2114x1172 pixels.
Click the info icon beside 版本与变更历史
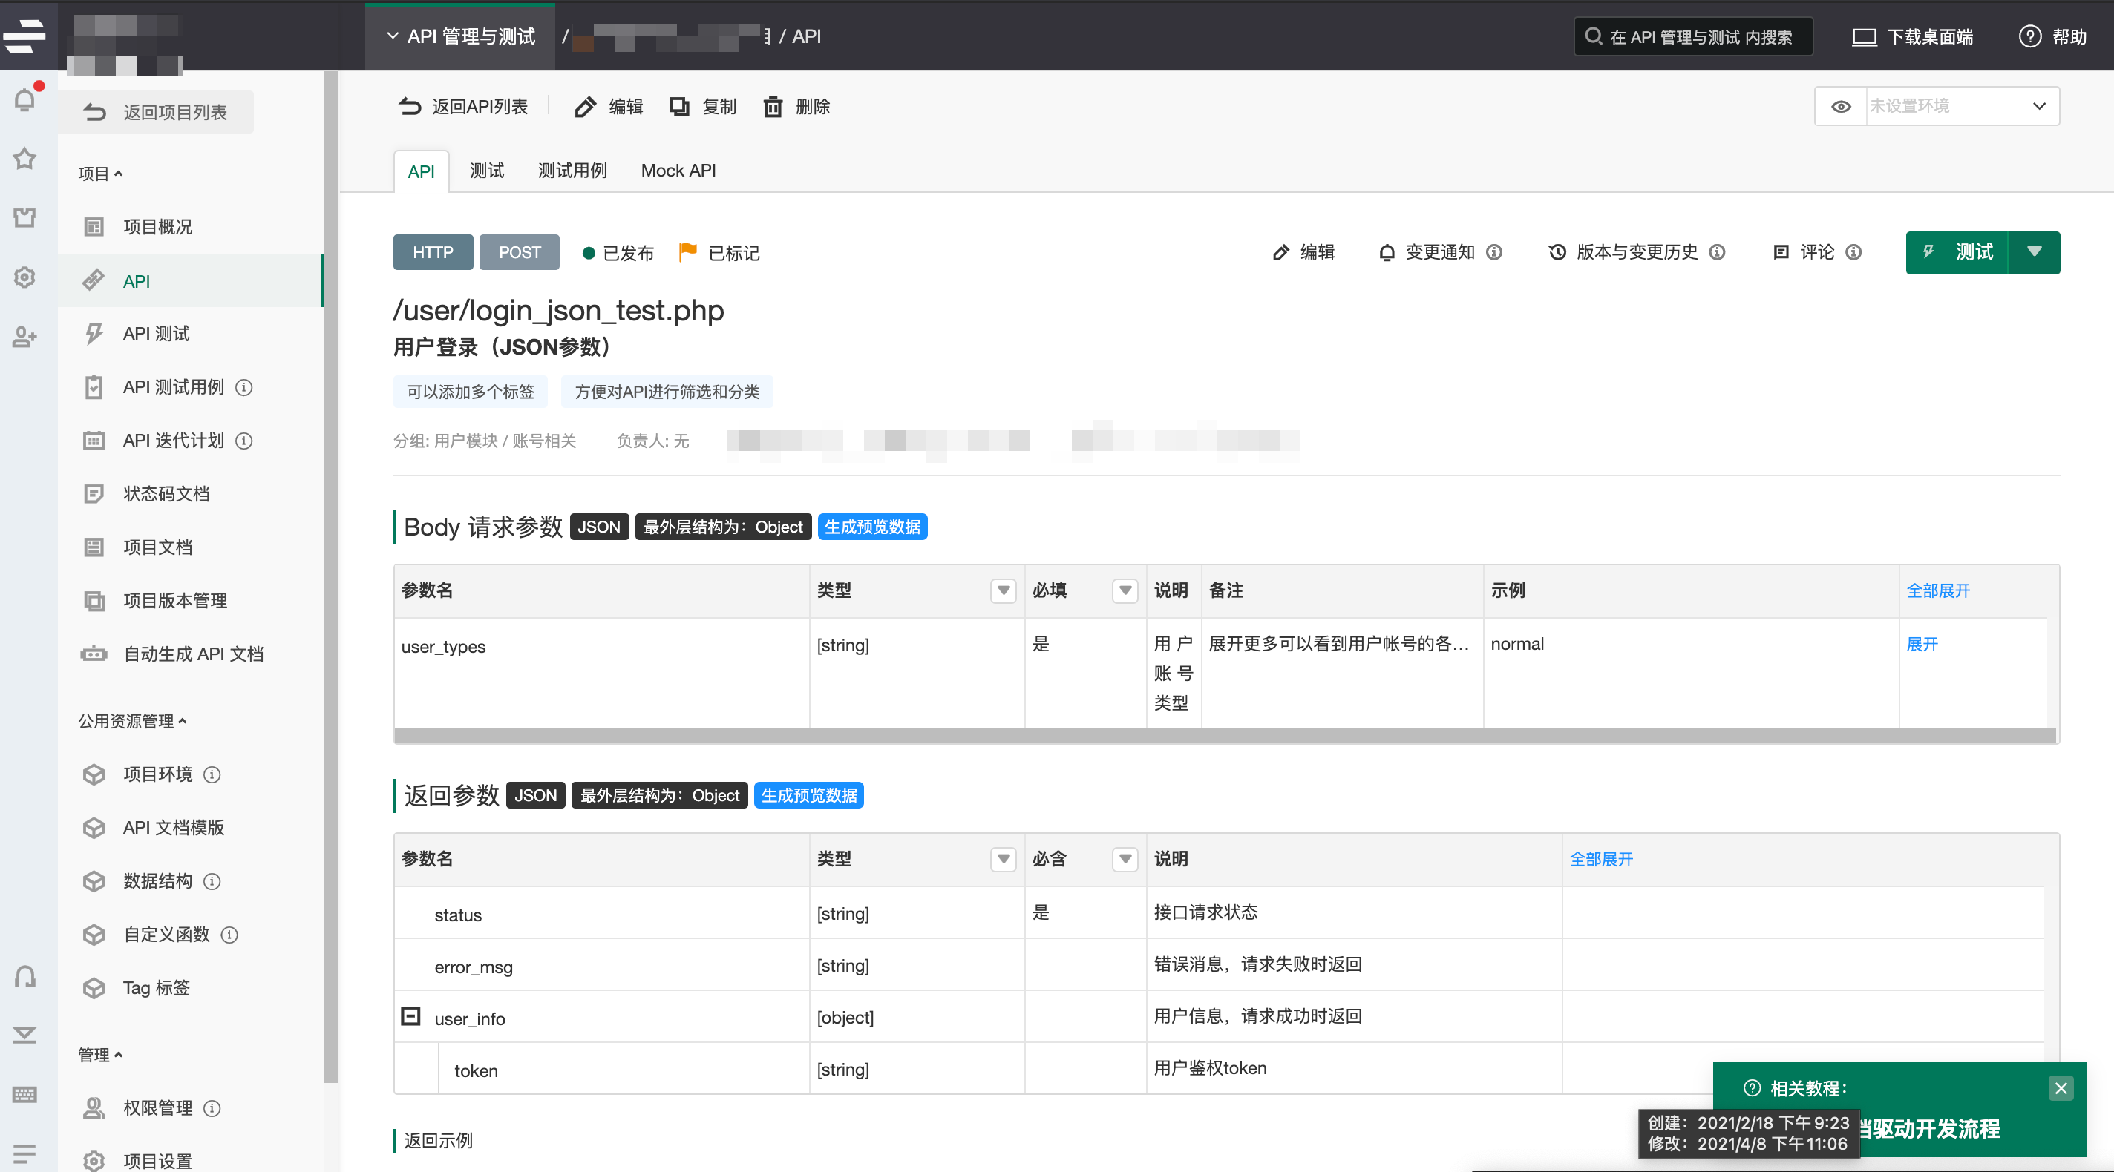pyautogui.click(x=1717, y=251)
